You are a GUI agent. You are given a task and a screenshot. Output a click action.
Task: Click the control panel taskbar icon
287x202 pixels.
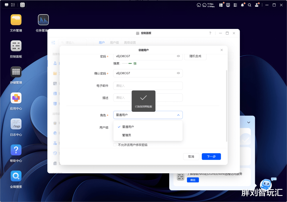tap(22, 5)
